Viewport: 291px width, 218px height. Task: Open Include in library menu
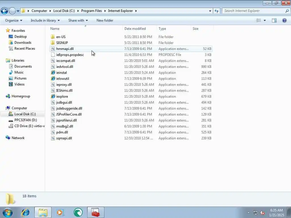[45, 20]
